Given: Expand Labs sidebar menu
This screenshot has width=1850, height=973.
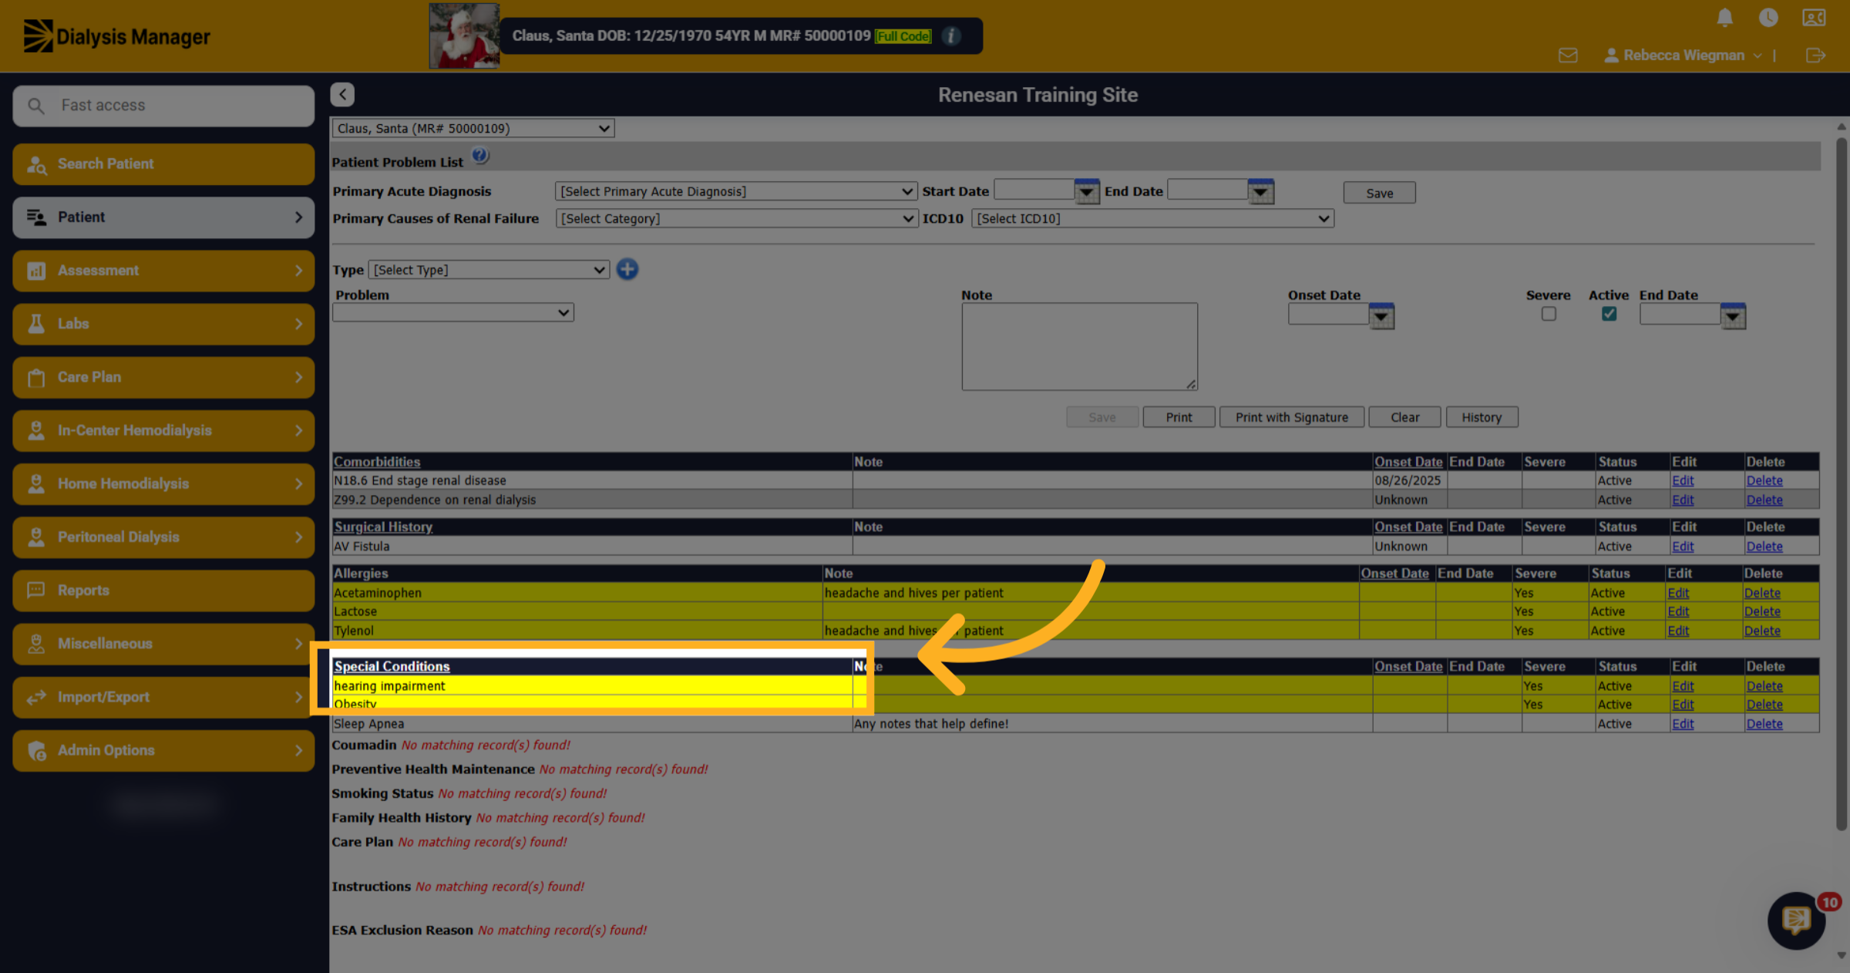Looking at the screenshot, I should click(163, 324).
